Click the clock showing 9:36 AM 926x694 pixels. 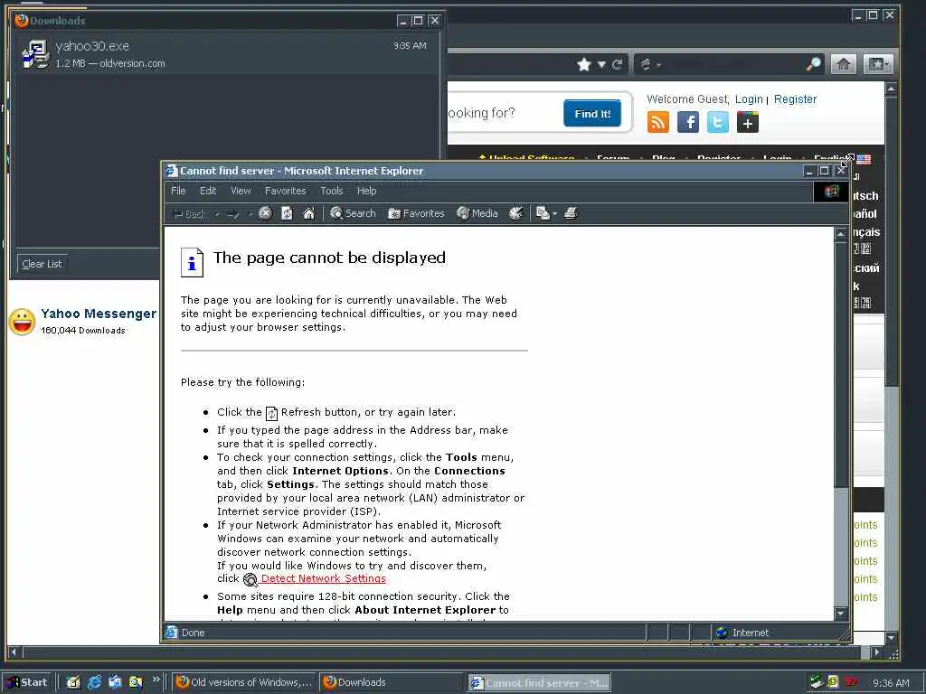click(891, 683)
